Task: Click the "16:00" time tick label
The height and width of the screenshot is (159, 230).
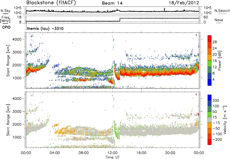Action: (x=141, y=153)
